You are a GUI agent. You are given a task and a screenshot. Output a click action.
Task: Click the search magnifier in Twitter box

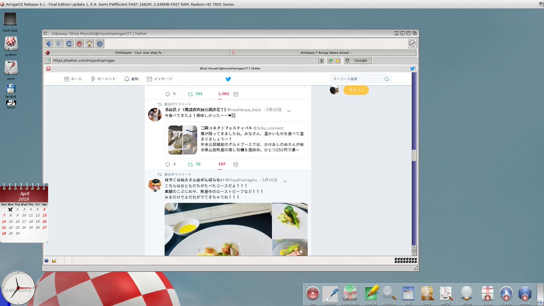[x=387, y=79]
